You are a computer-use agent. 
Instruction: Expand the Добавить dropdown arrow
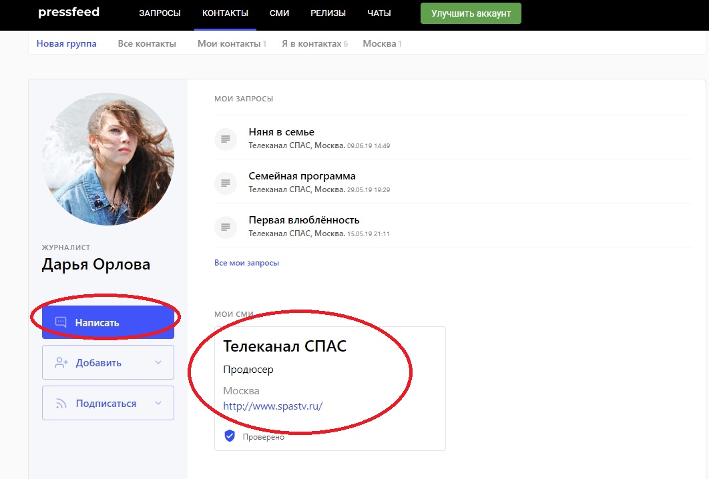click(158, 363)
